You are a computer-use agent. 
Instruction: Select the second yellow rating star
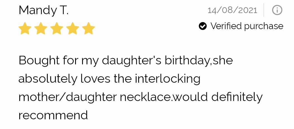(41, 28)
